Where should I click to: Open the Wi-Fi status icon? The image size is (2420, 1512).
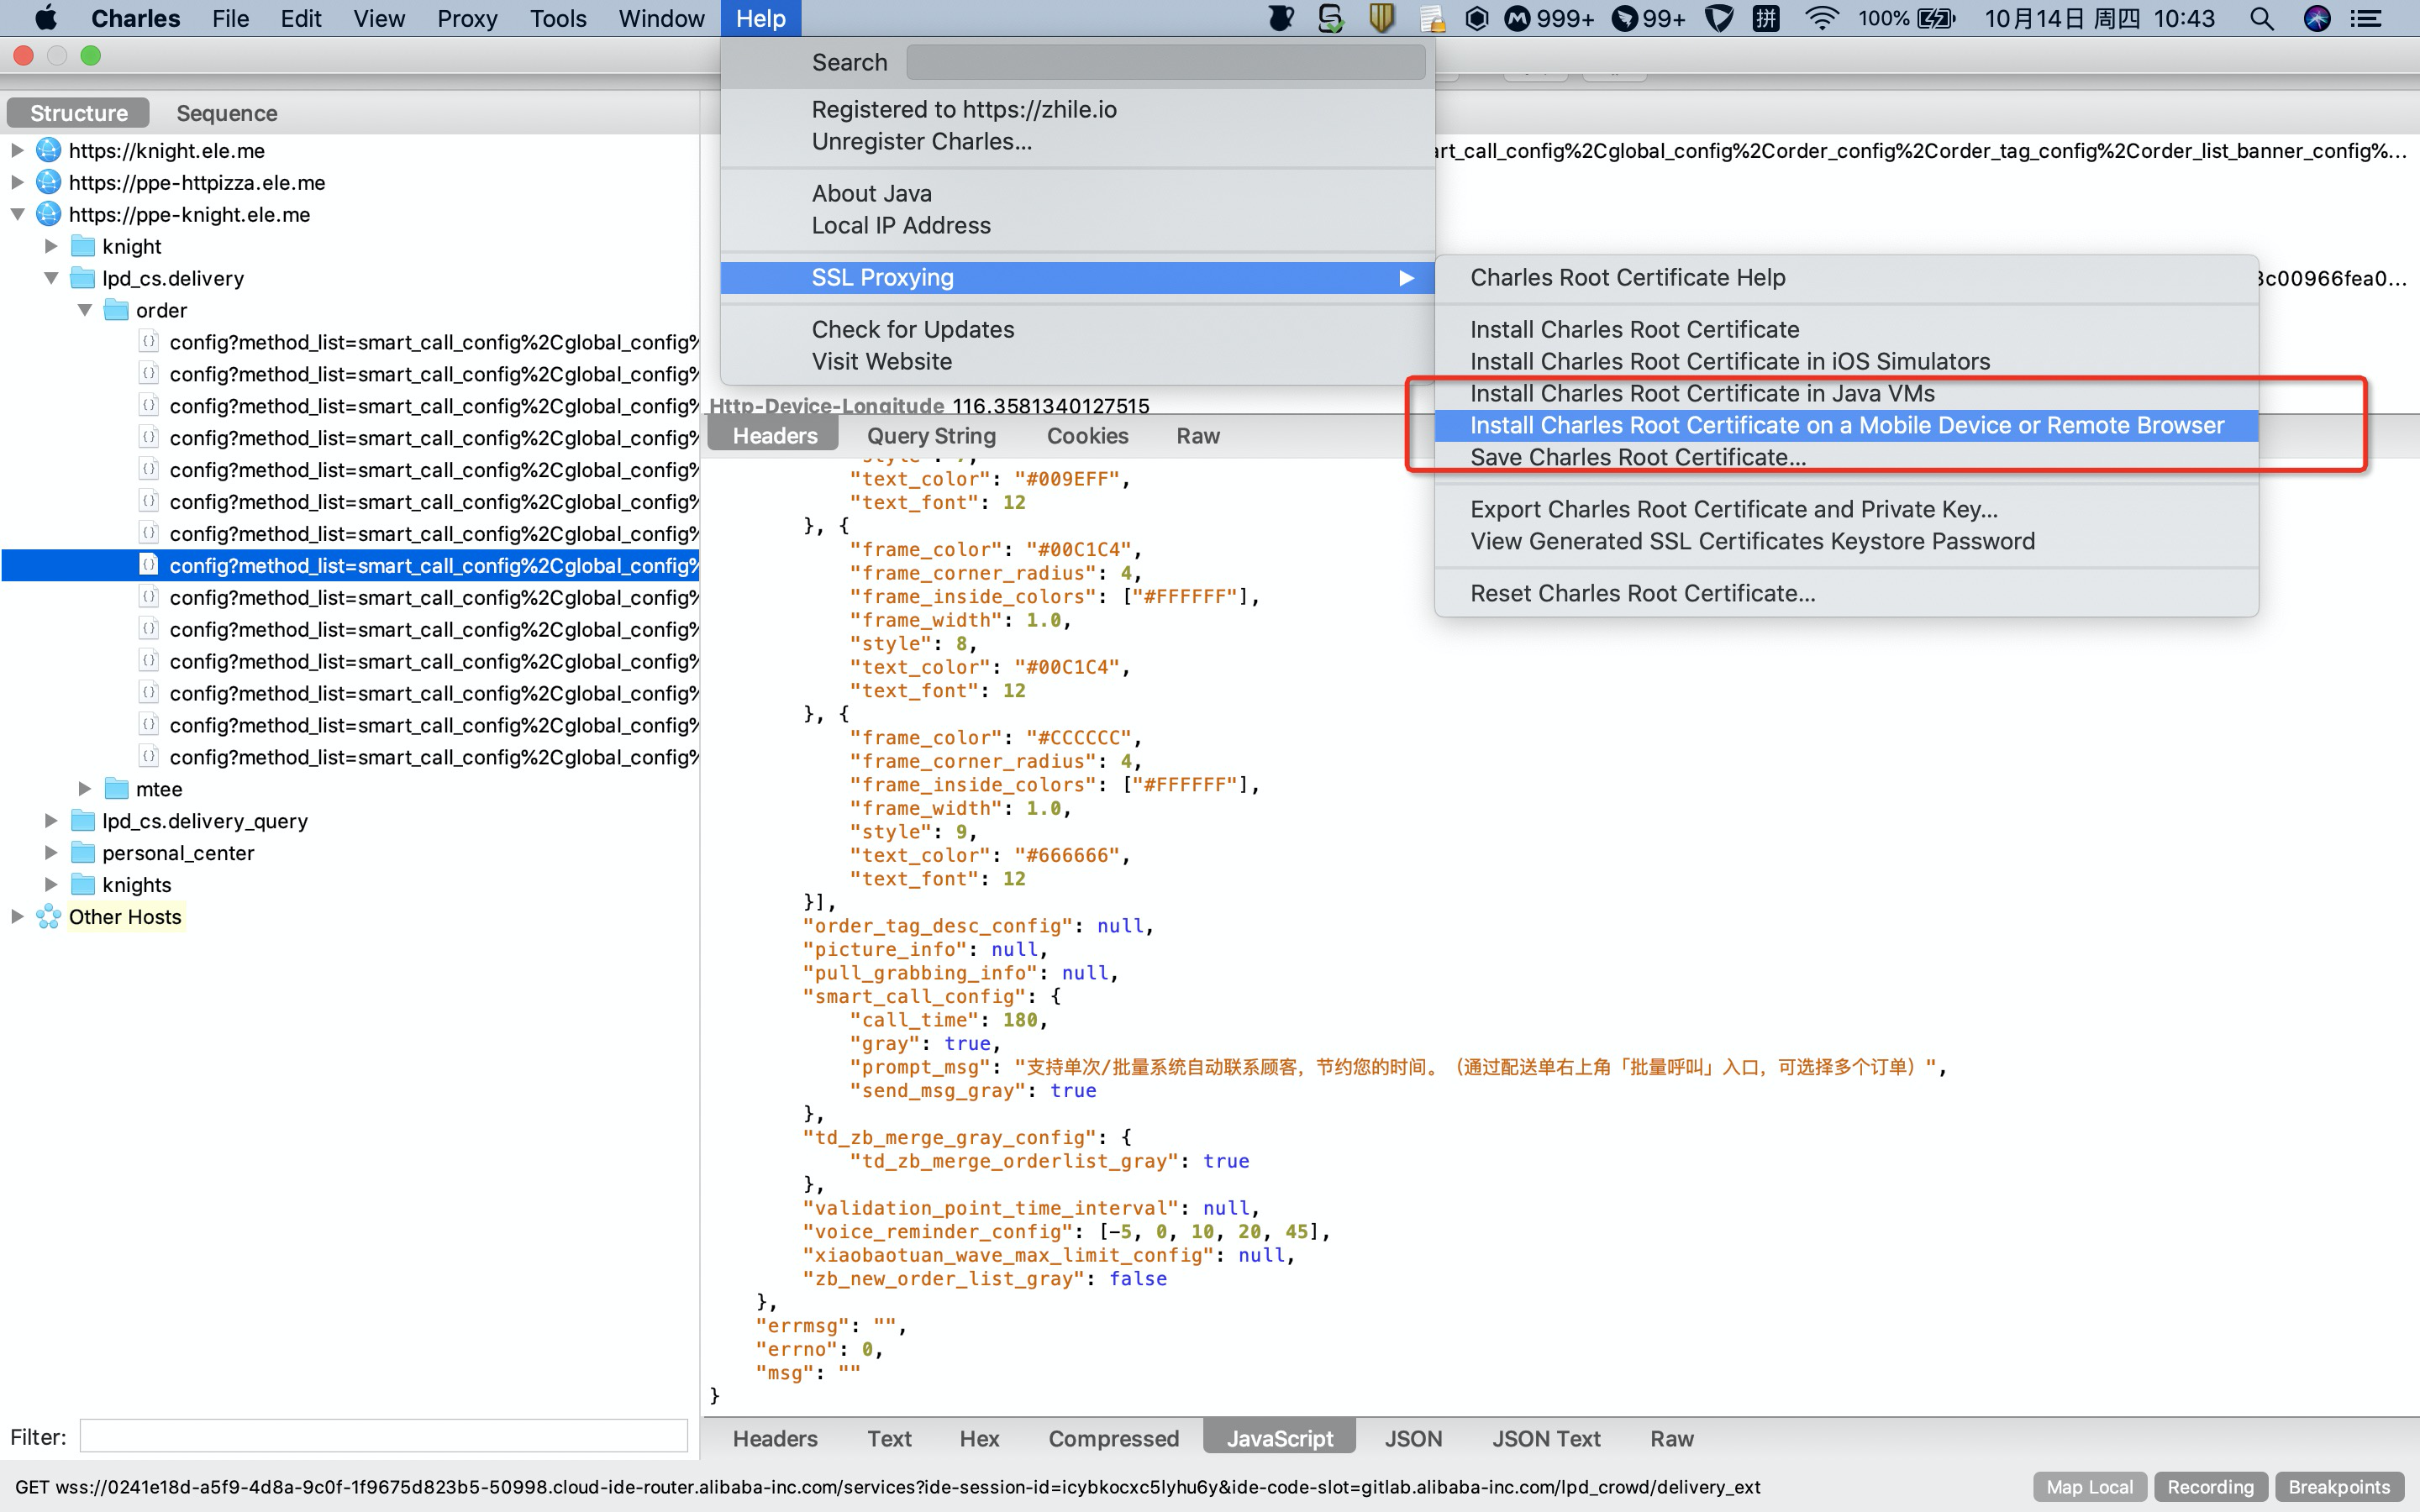[1822, 18]
